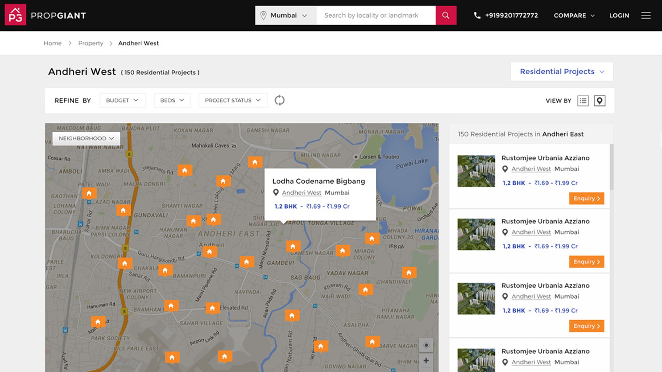The width and height of the screenshot is (662, 372).
Task: Click the second Rustomjee Urbania Azziano title
Action: (x=545, y=221)
